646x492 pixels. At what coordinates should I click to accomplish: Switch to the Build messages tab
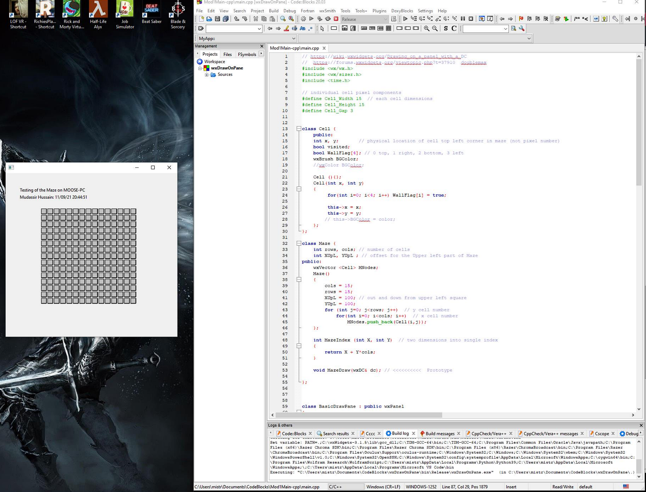pos(440,434)
